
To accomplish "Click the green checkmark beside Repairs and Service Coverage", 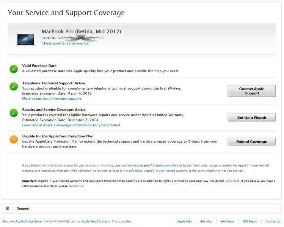I will pyautogui.click(x=14, y=112).
